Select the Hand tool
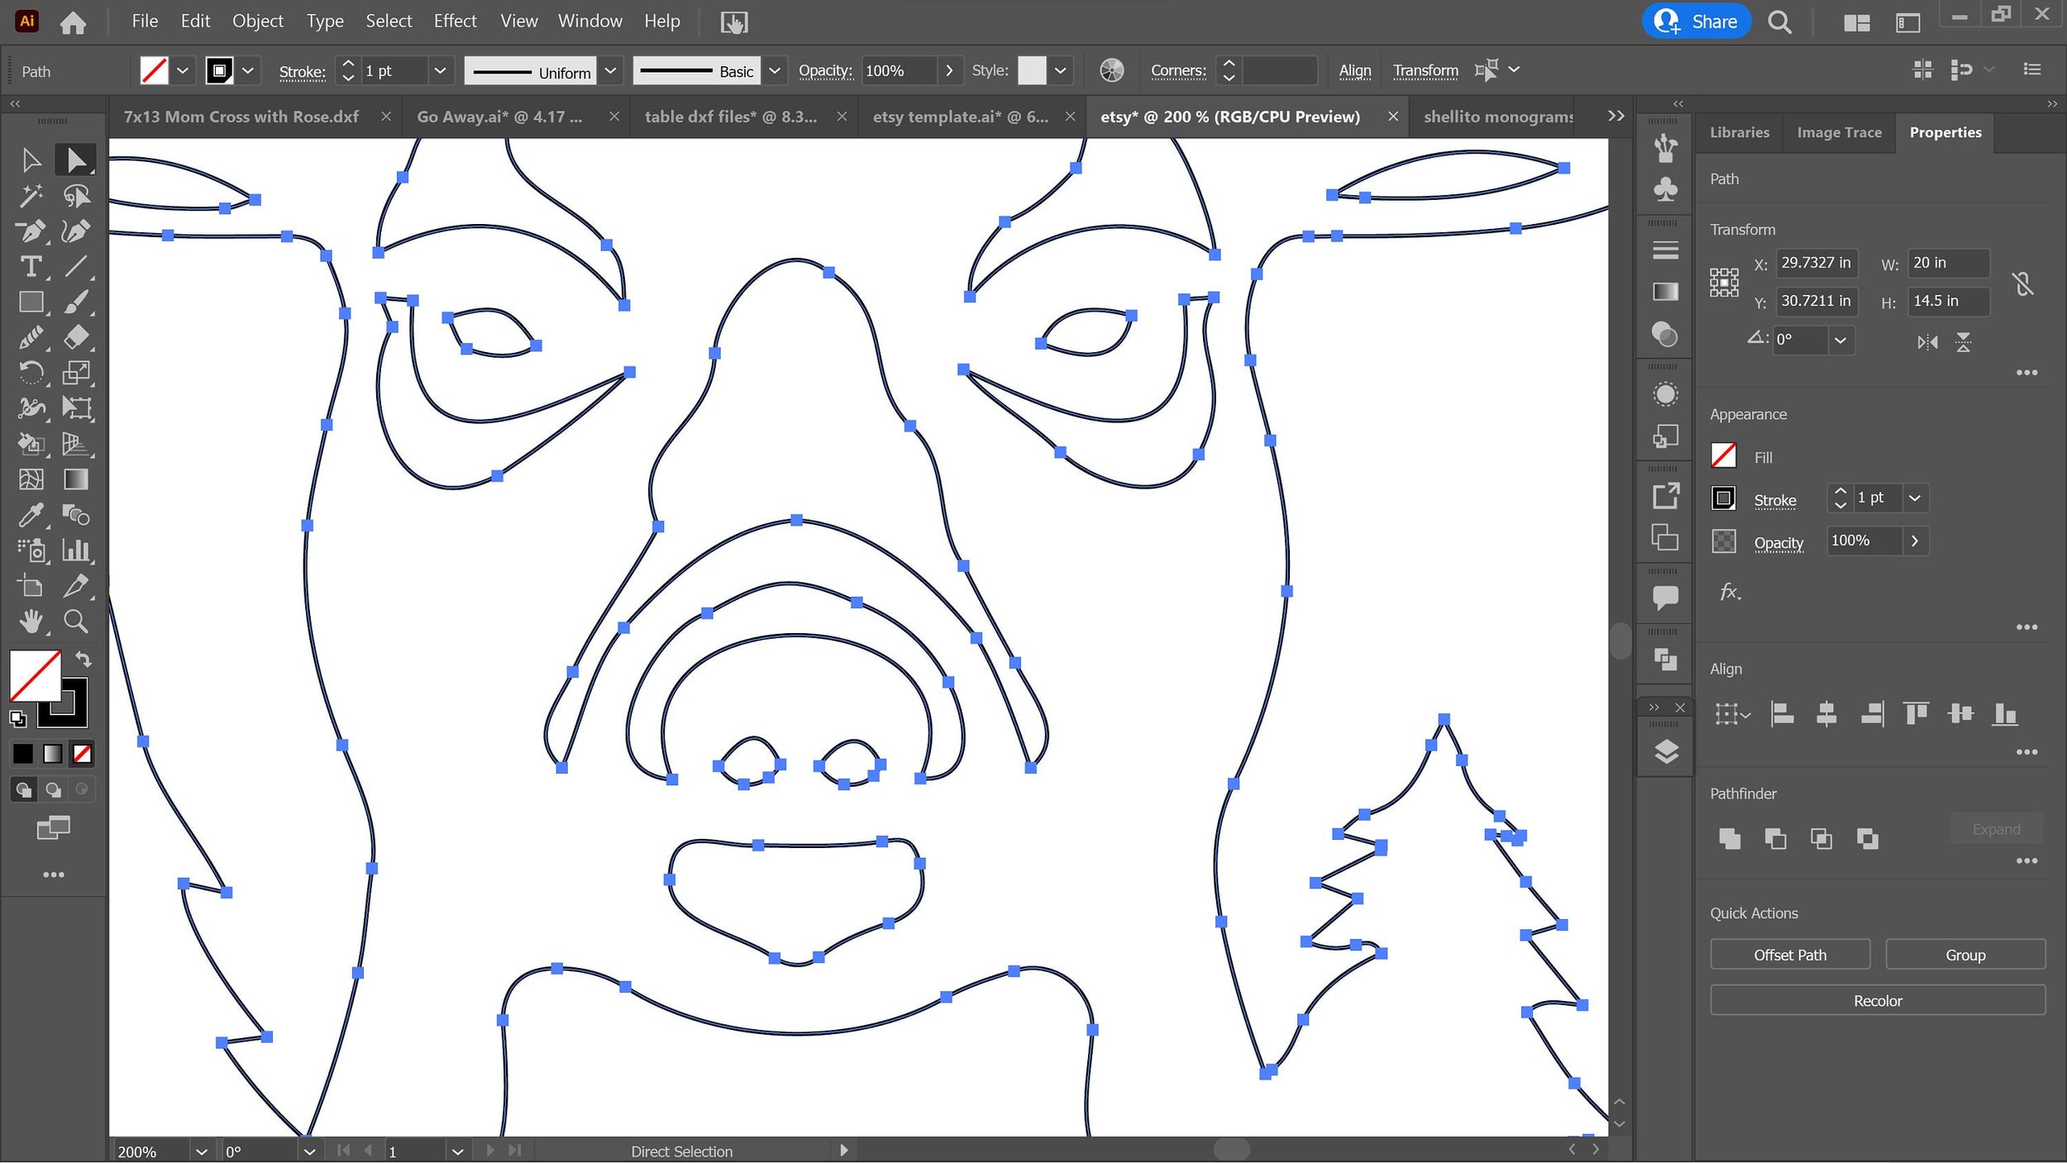Screen dimensions: 2067x1163 click(31, 622)
